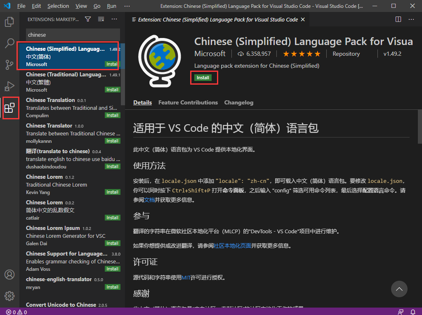Image resolution: width=422 pixels, height=315 pixels.
Task: Open the Manage gear icon
Action: [x=9, y=296]
